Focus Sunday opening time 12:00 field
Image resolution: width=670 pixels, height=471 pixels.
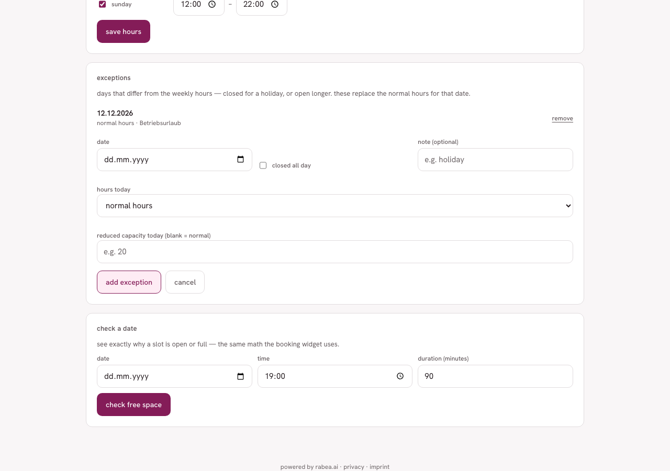[199, 5]
